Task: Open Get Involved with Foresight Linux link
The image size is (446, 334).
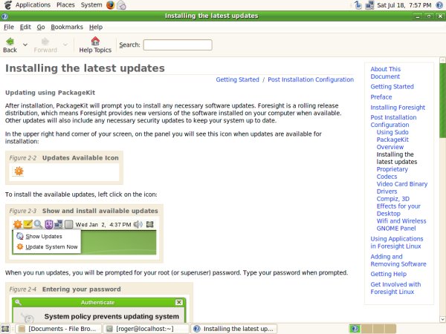Action: point(395,288)
